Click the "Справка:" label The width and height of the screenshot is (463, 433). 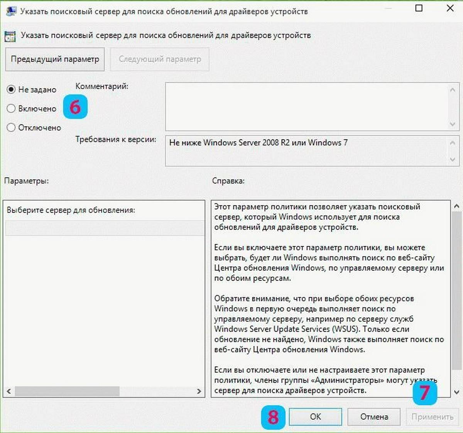pyautogui.click(x=228, y=181)
